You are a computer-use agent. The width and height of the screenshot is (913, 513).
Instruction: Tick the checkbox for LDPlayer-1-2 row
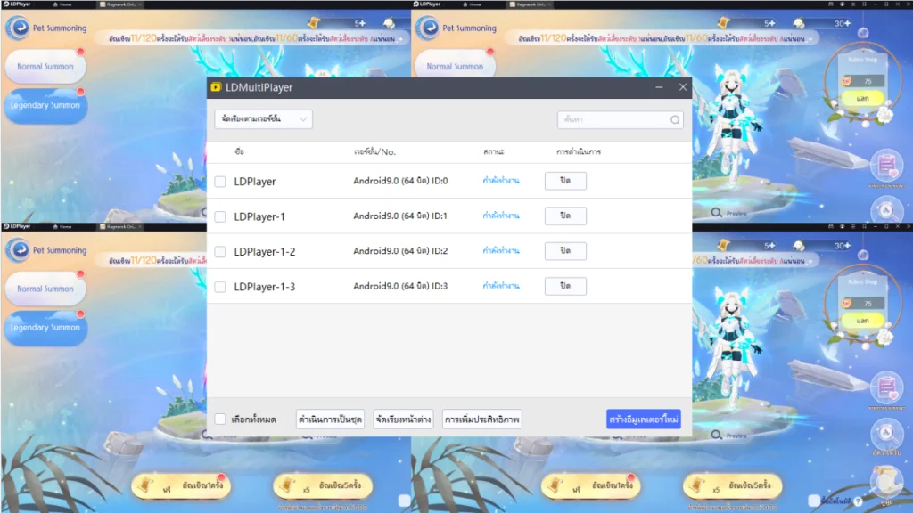tap(220, 252)
